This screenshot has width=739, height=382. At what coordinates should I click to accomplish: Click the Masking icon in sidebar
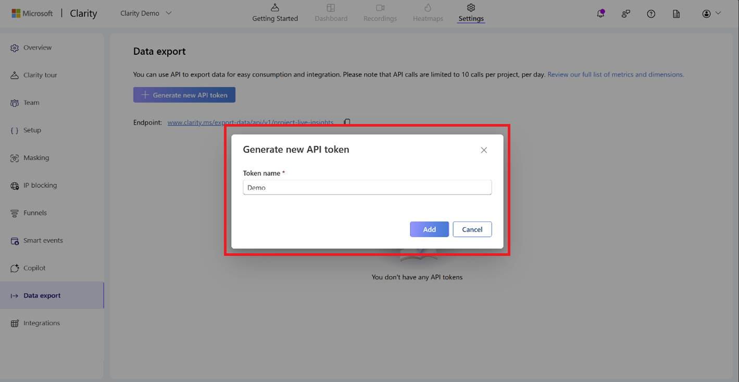pos(15,158)
